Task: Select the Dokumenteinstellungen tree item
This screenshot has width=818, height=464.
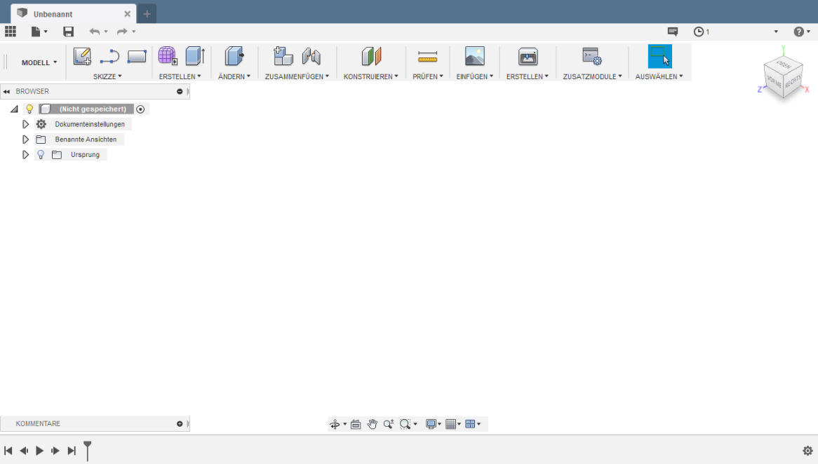Action: point(90,124)
